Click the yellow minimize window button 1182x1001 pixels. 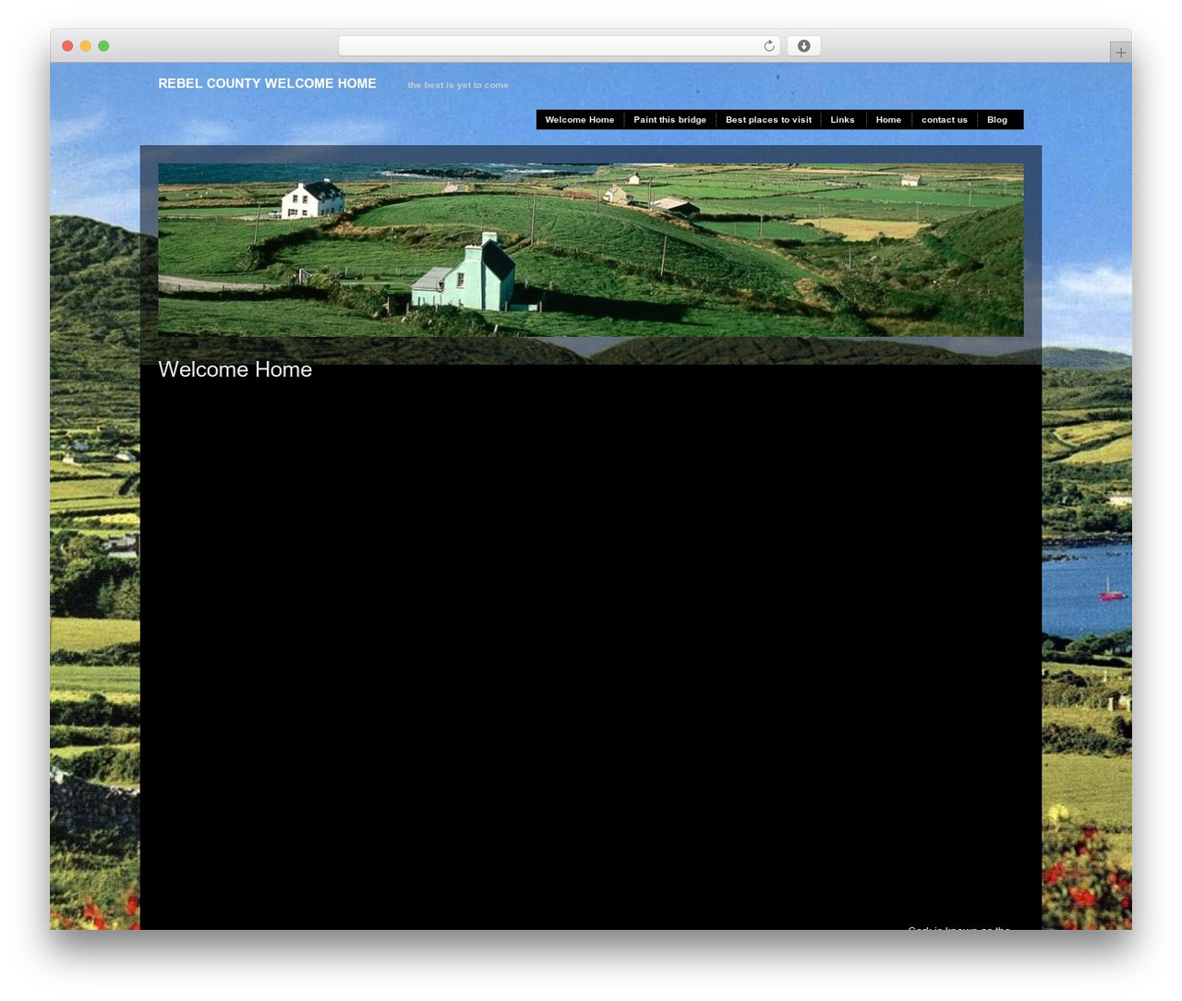(x=86, y=46)
